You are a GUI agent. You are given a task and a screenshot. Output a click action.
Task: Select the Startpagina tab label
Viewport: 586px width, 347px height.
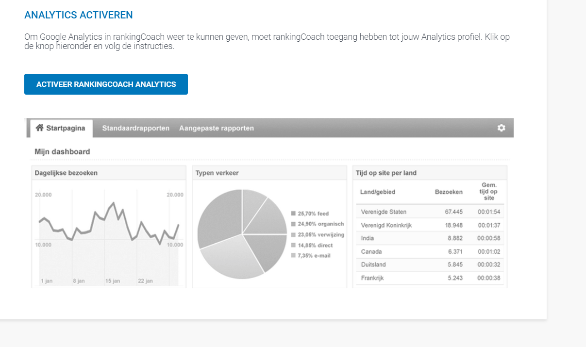click(66, 128)
